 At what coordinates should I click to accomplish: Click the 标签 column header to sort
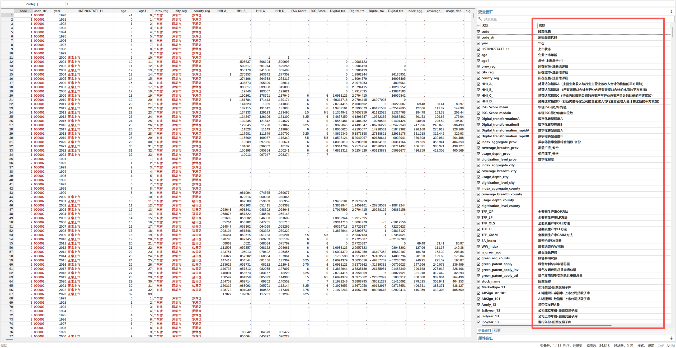(x=542, y=26)
